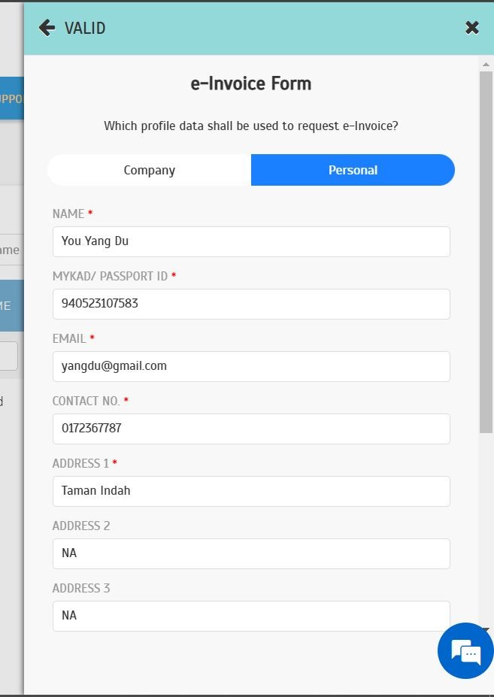
Task: Click the Address 3 input field
Action: 251,616
